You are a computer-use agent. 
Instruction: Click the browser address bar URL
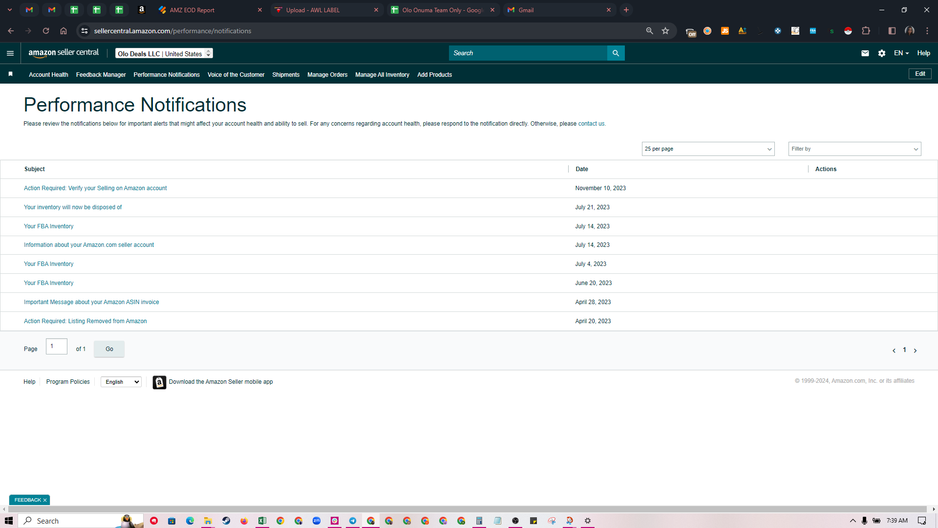coord(172,31)
